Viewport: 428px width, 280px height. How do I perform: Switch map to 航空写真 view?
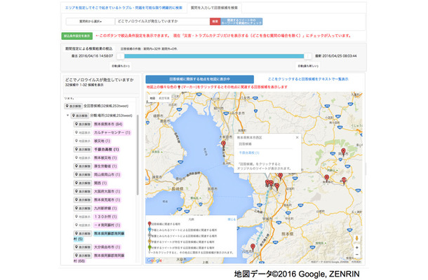coord(164,98)
